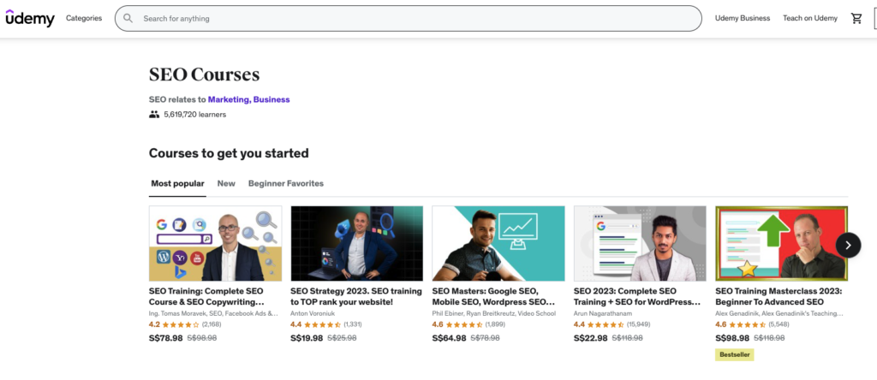Image resolution: width=877 pixels, height=380 pixels.
Task: Follow the Marketing topic link
Action: (x=229, y=99)
